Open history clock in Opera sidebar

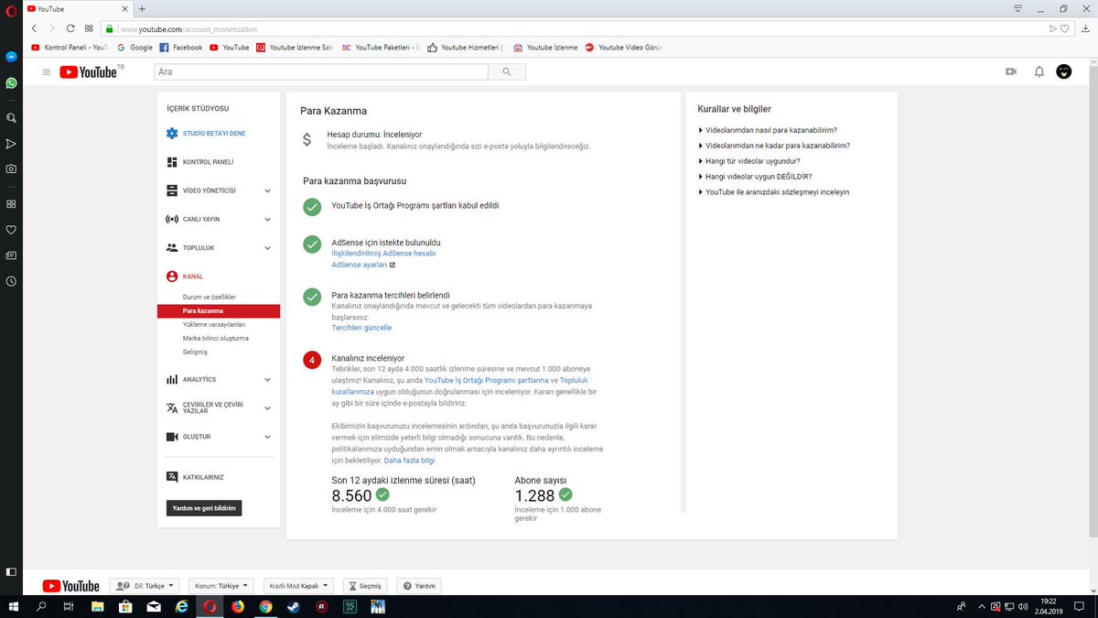coord(11,281)
